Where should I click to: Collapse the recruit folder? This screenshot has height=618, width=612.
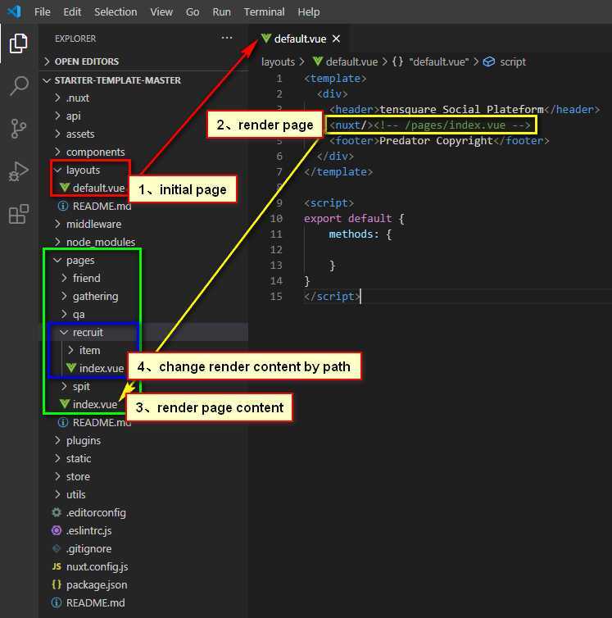click(144, 332)
